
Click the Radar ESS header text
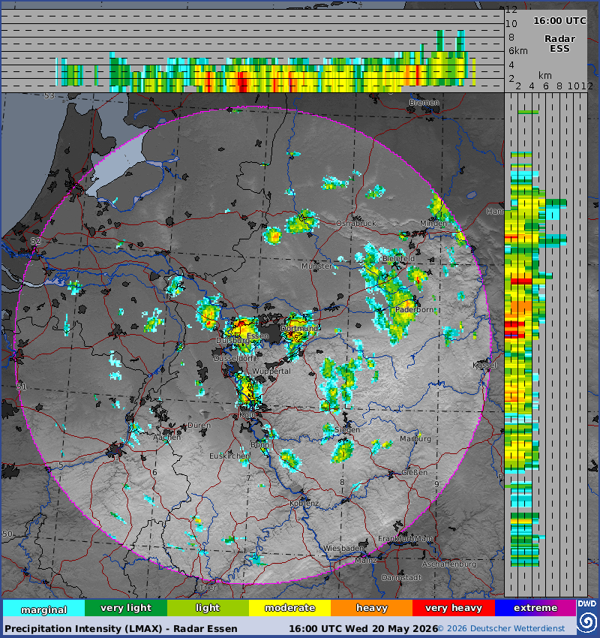[559, 44]
